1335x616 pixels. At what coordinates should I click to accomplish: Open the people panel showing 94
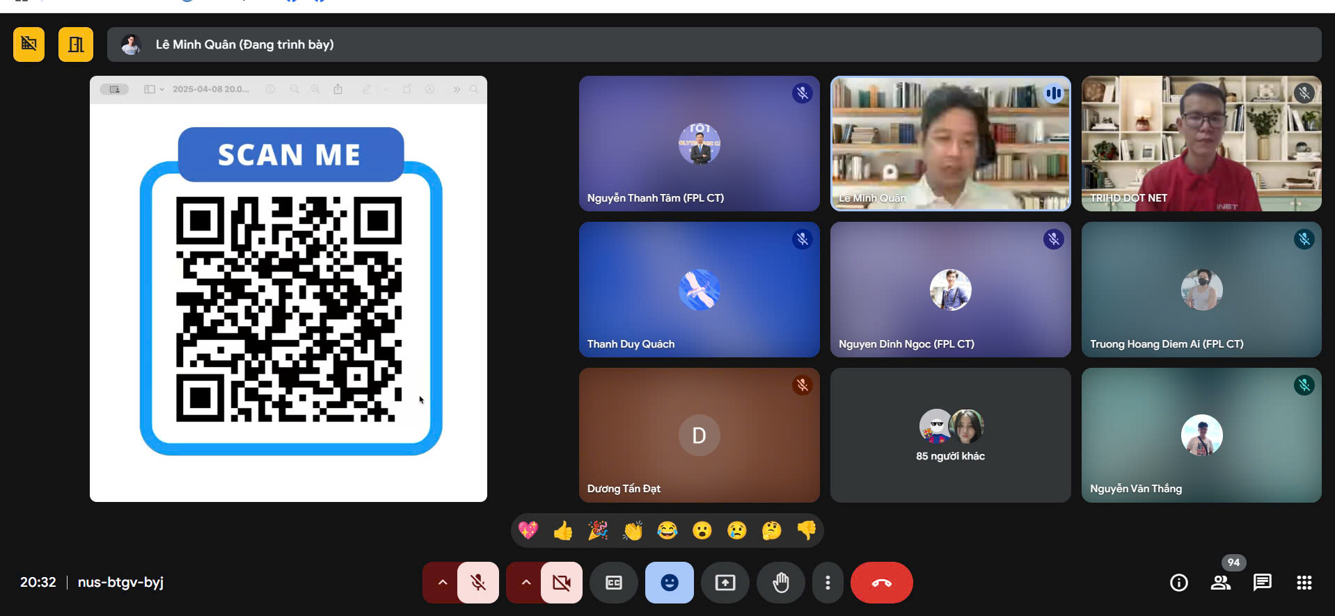tap(1221, 583)
